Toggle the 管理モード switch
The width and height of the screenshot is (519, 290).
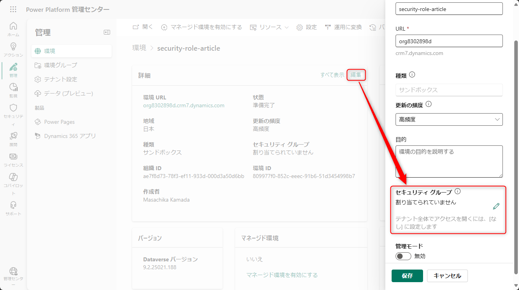tap(403, 256)
